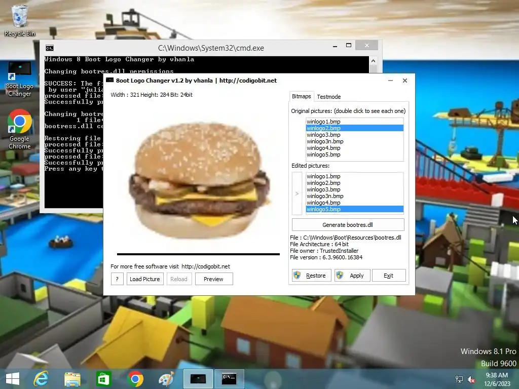
Task: Close the cmd.exe window
Action: click(x=367, y=45)
